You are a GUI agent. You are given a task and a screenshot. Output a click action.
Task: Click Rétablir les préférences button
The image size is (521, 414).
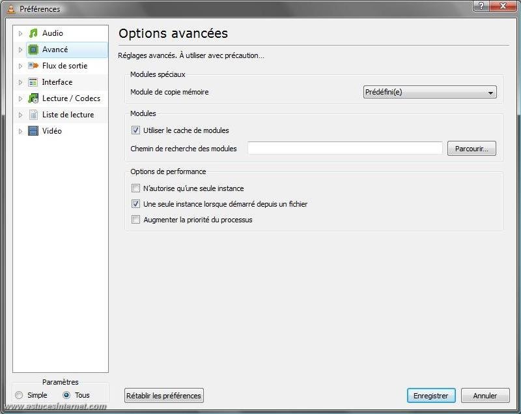tap(164, 396)
